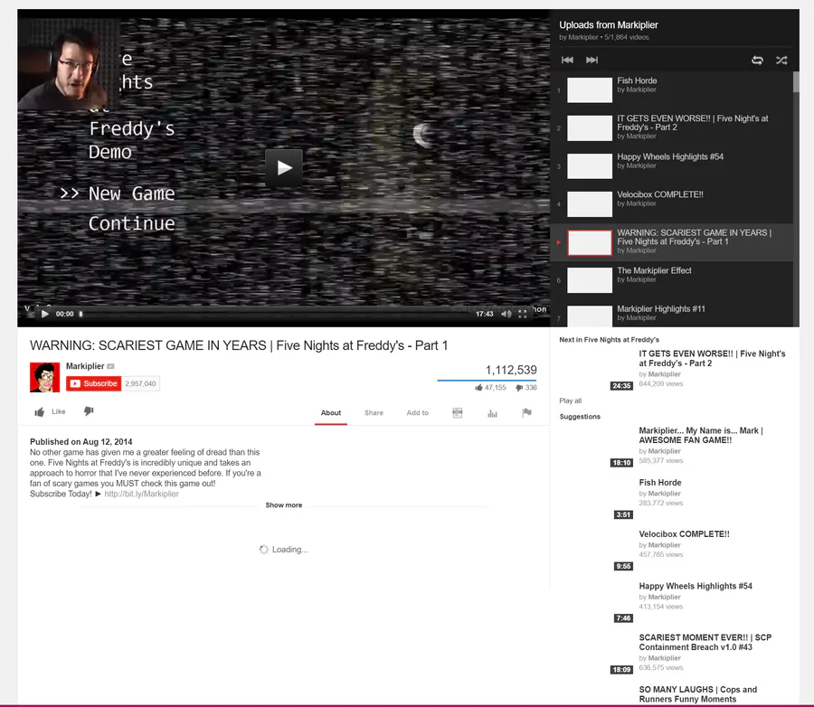Image resolution: width=814 pixels, height=707 pixels.
Task: Switch to the Share tab
Action: click(x=374, y=413)
